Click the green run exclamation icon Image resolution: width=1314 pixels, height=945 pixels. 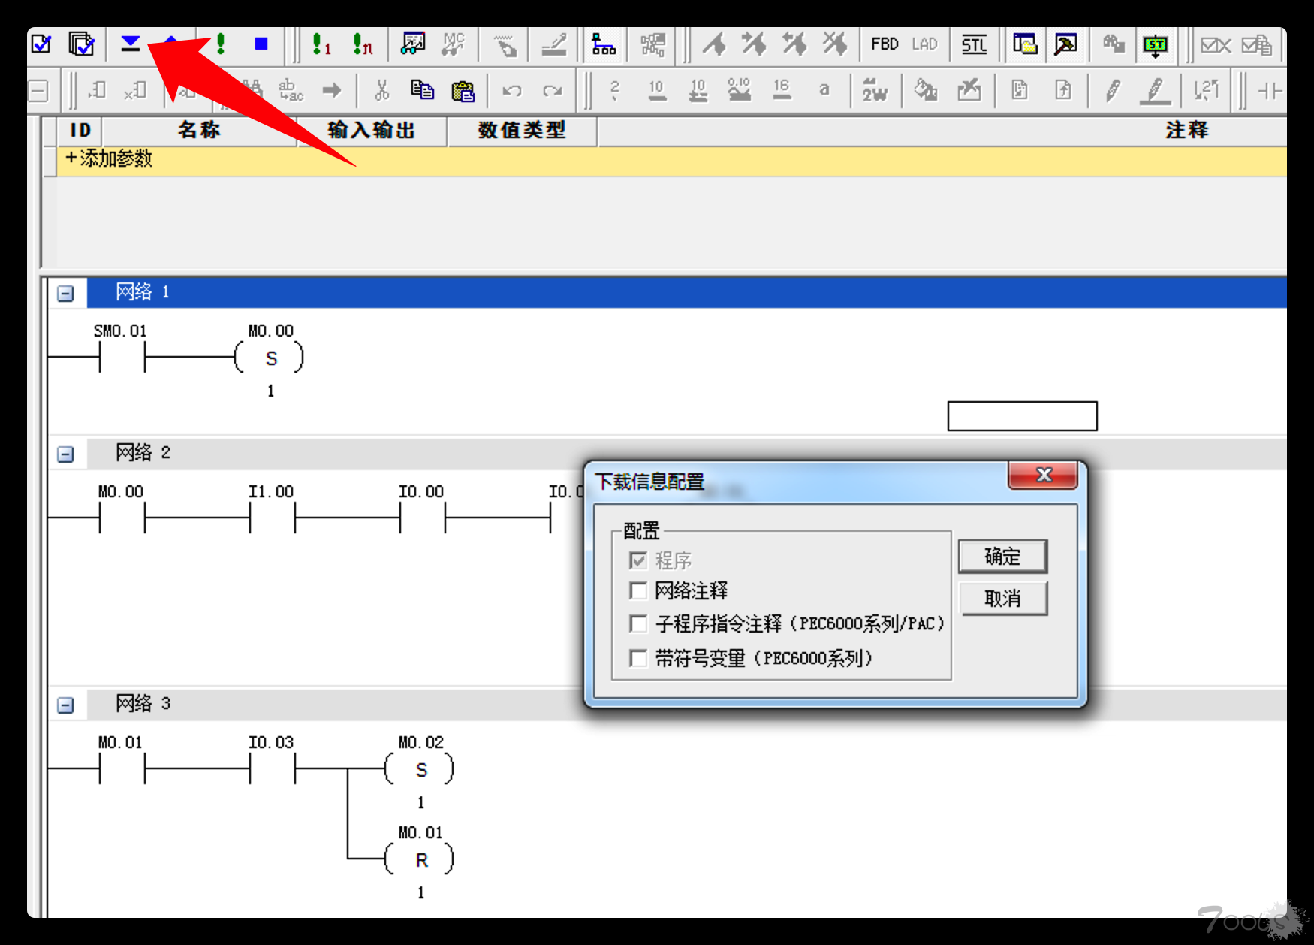220,44
